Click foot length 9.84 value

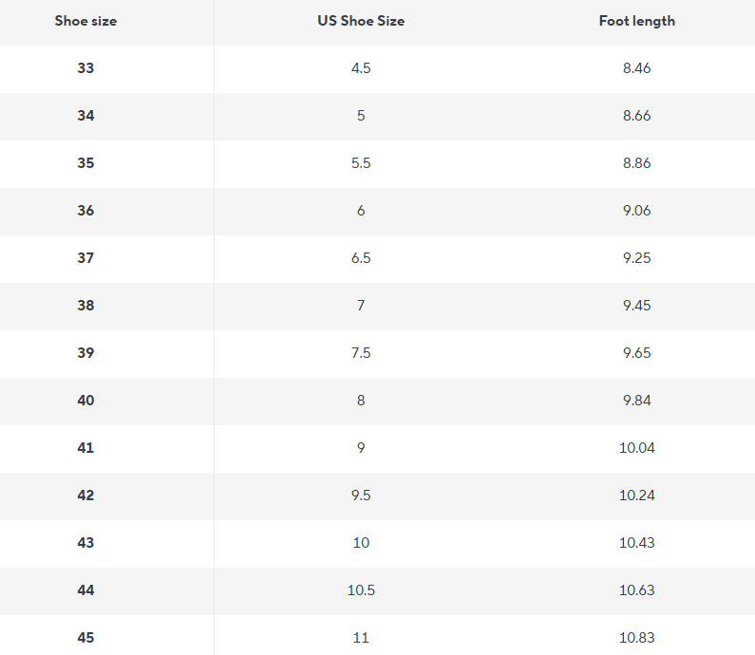[636, 401]
